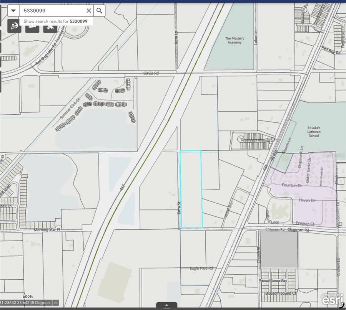
Task: Click the coordinates readout box
Action: click(x=26, y=303)
